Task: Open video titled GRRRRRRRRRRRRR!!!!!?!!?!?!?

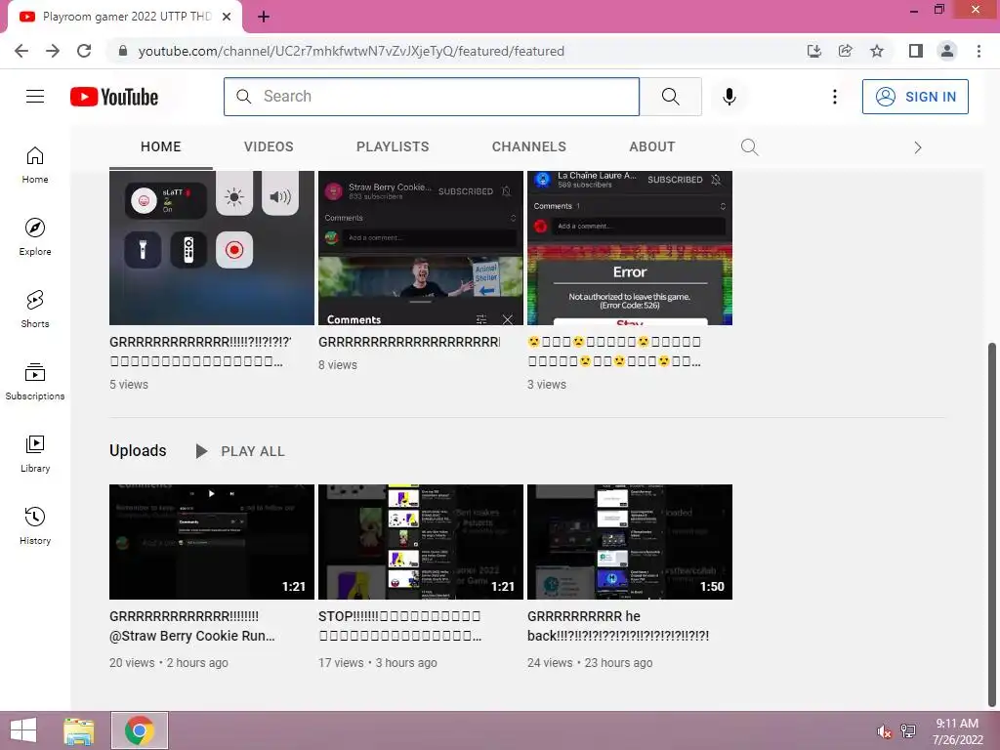Action: [x=200, y=352]
